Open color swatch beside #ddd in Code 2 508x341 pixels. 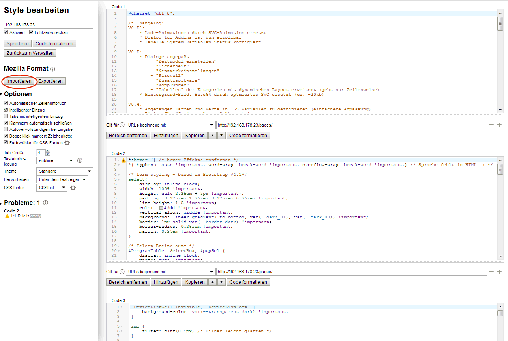point(161,208)
